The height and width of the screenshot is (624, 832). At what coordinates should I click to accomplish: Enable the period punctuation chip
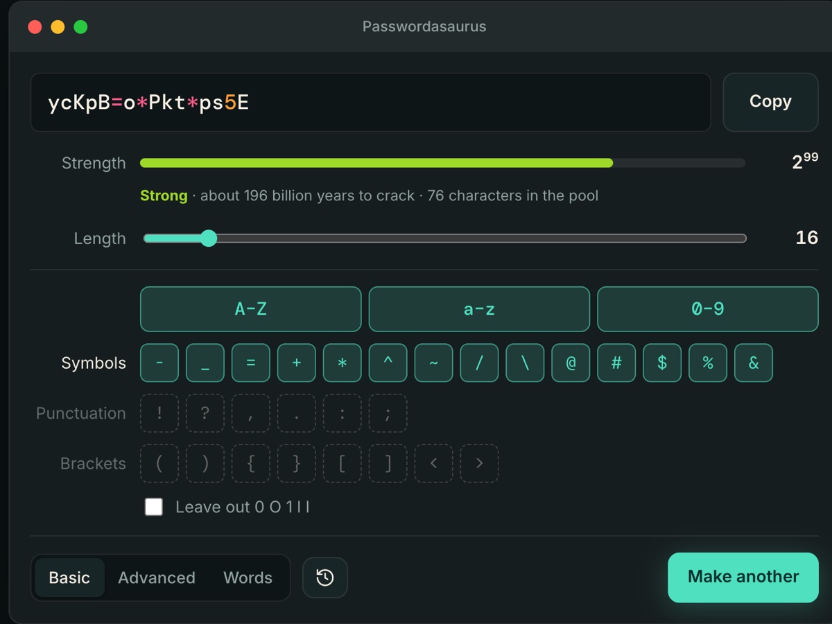pyautogui.click(x=297, y=413)
